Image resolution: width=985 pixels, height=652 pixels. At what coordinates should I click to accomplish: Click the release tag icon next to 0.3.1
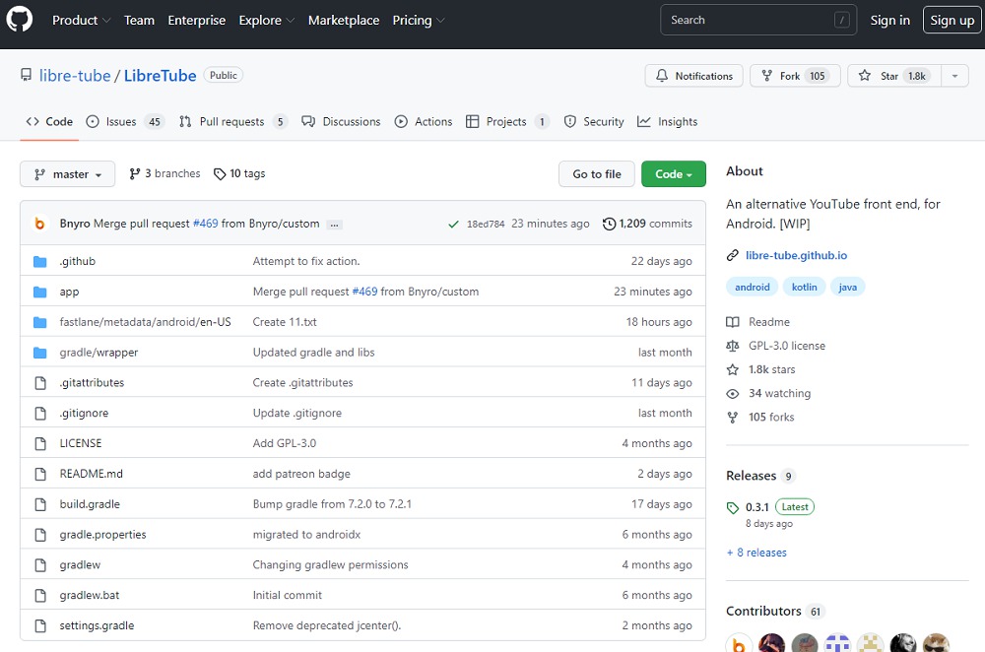point(733,507)
